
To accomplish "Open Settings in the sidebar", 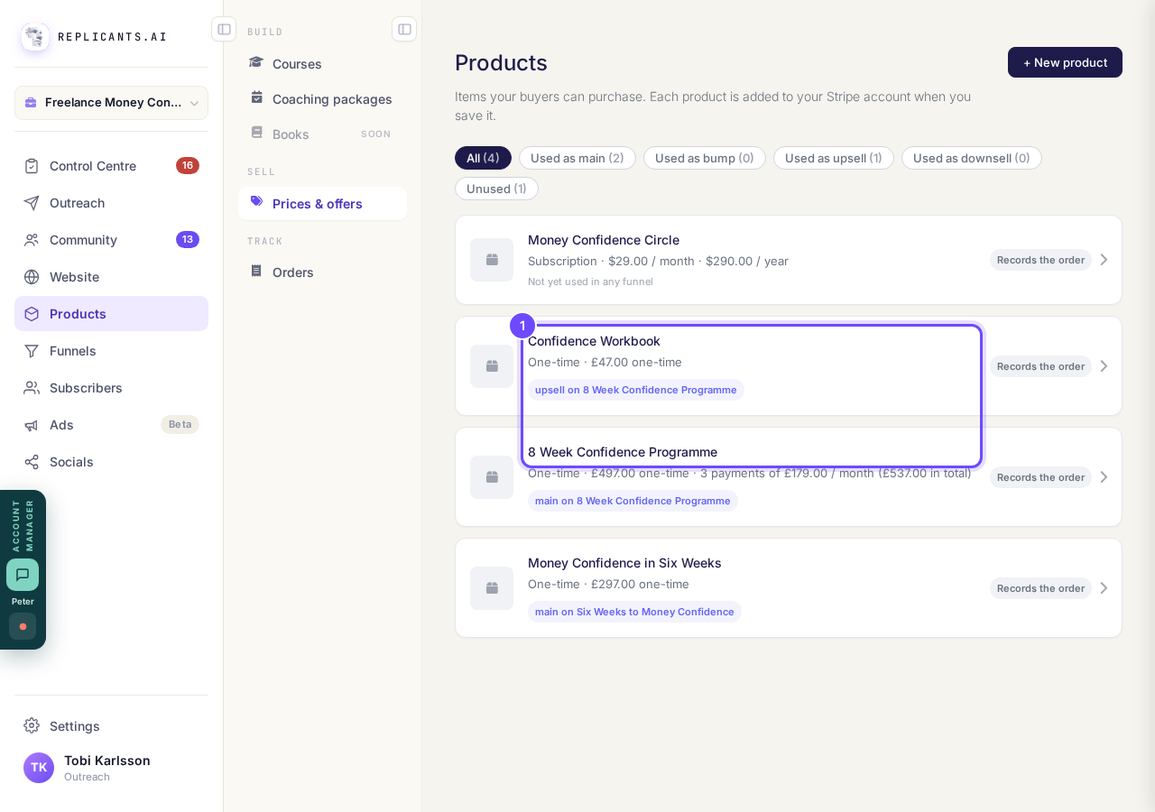I will pos(111,726).
